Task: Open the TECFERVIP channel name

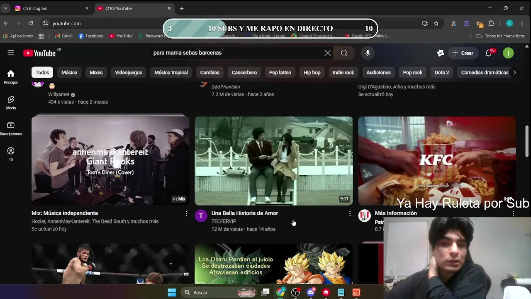Action: coord(224,221)
